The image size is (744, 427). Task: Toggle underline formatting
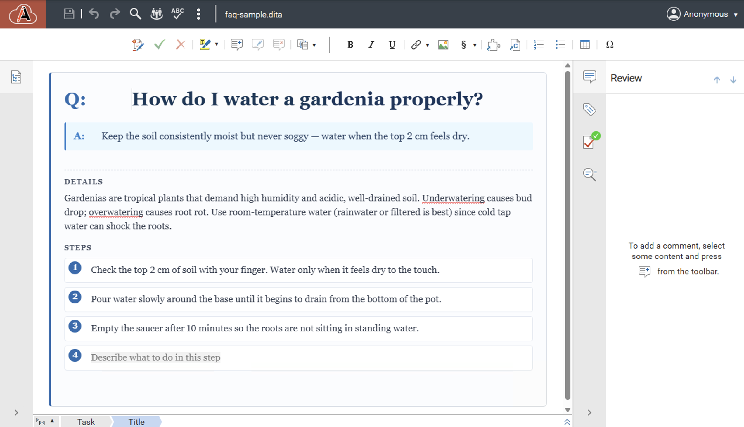(392, 45)
